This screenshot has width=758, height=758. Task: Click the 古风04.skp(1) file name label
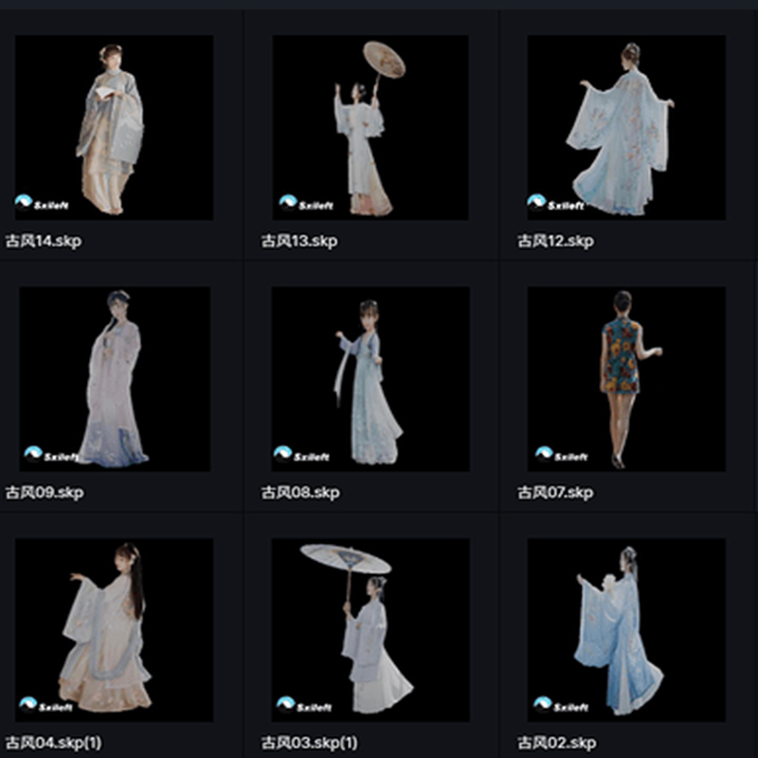tap(53, 742)
